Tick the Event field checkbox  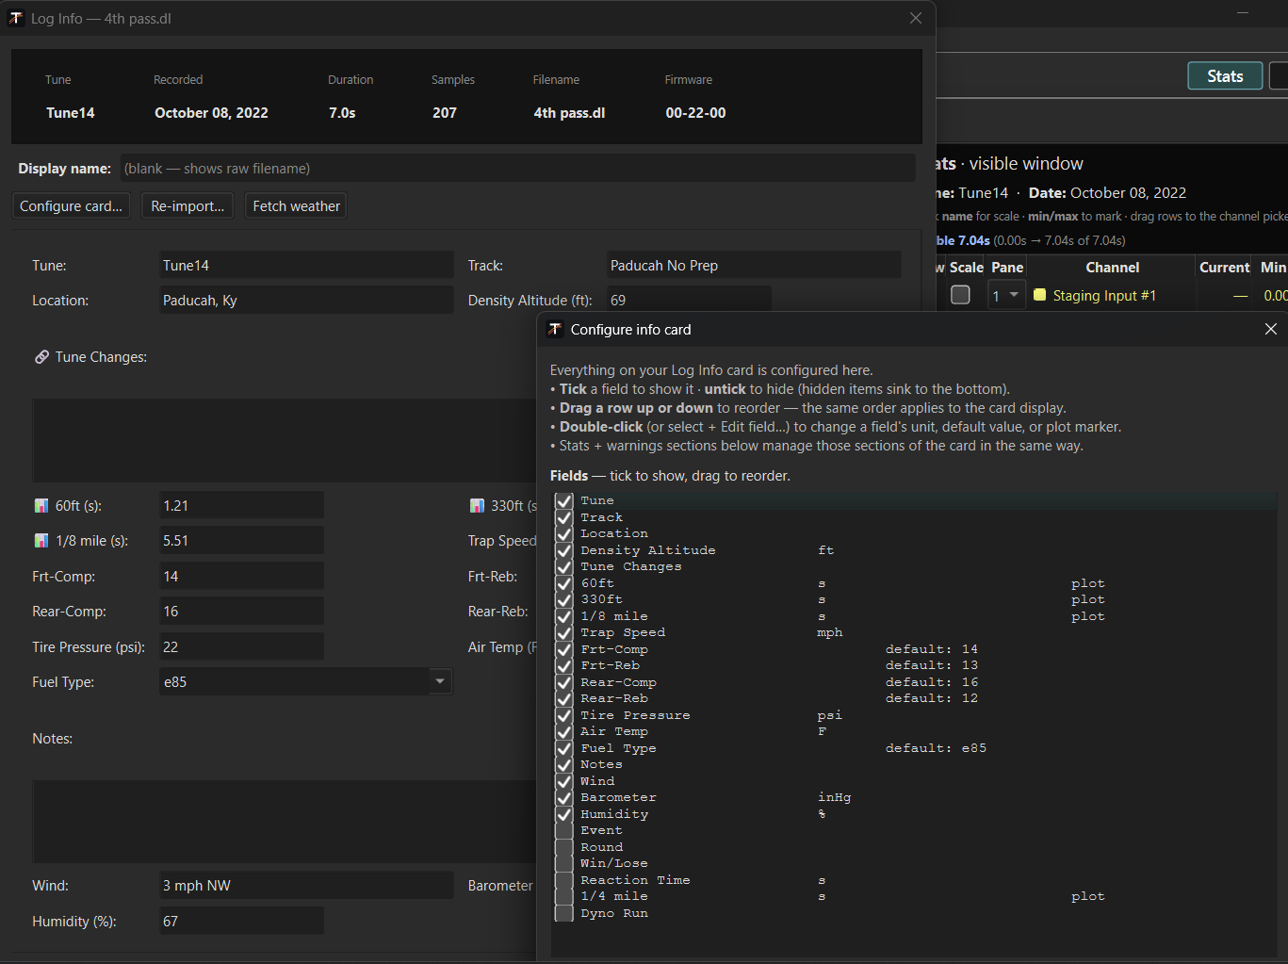point(564,831)
